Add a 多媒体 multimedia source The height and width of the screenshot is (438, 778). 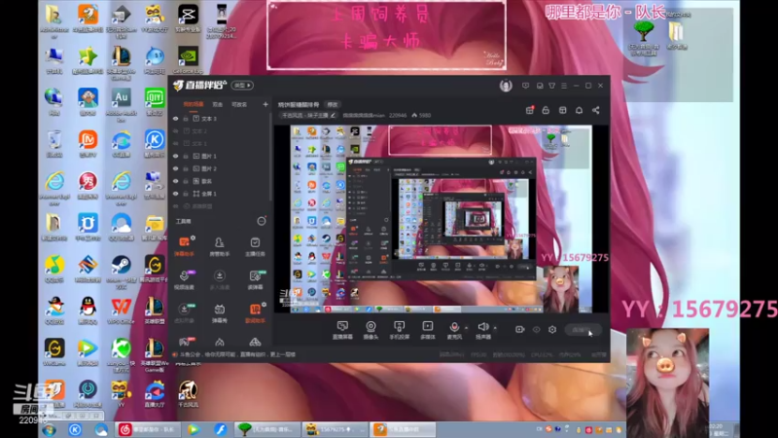(x=427, y=330)
